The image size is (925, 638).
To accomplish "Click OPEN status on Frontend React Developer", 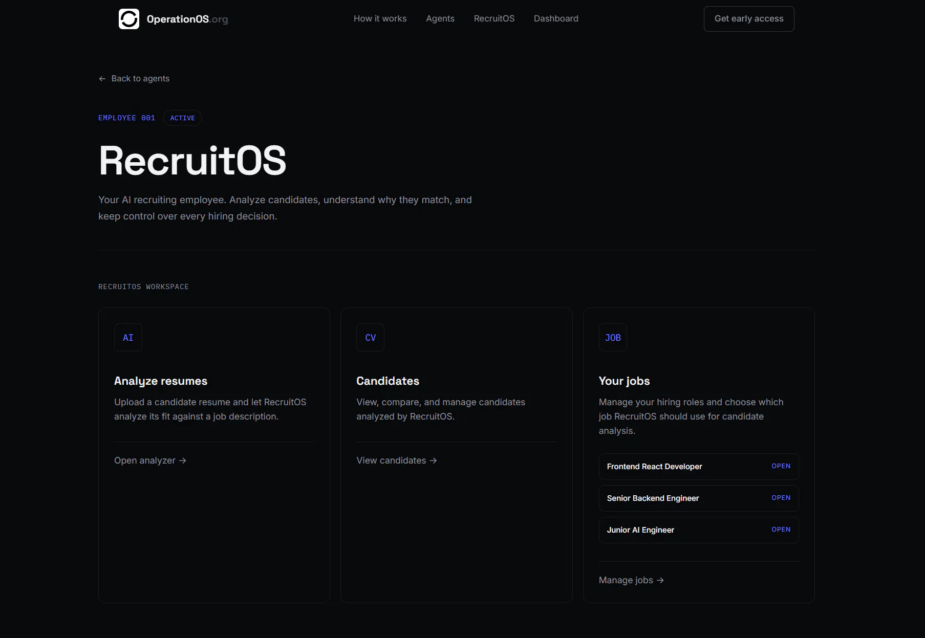I will coord(781,466).
